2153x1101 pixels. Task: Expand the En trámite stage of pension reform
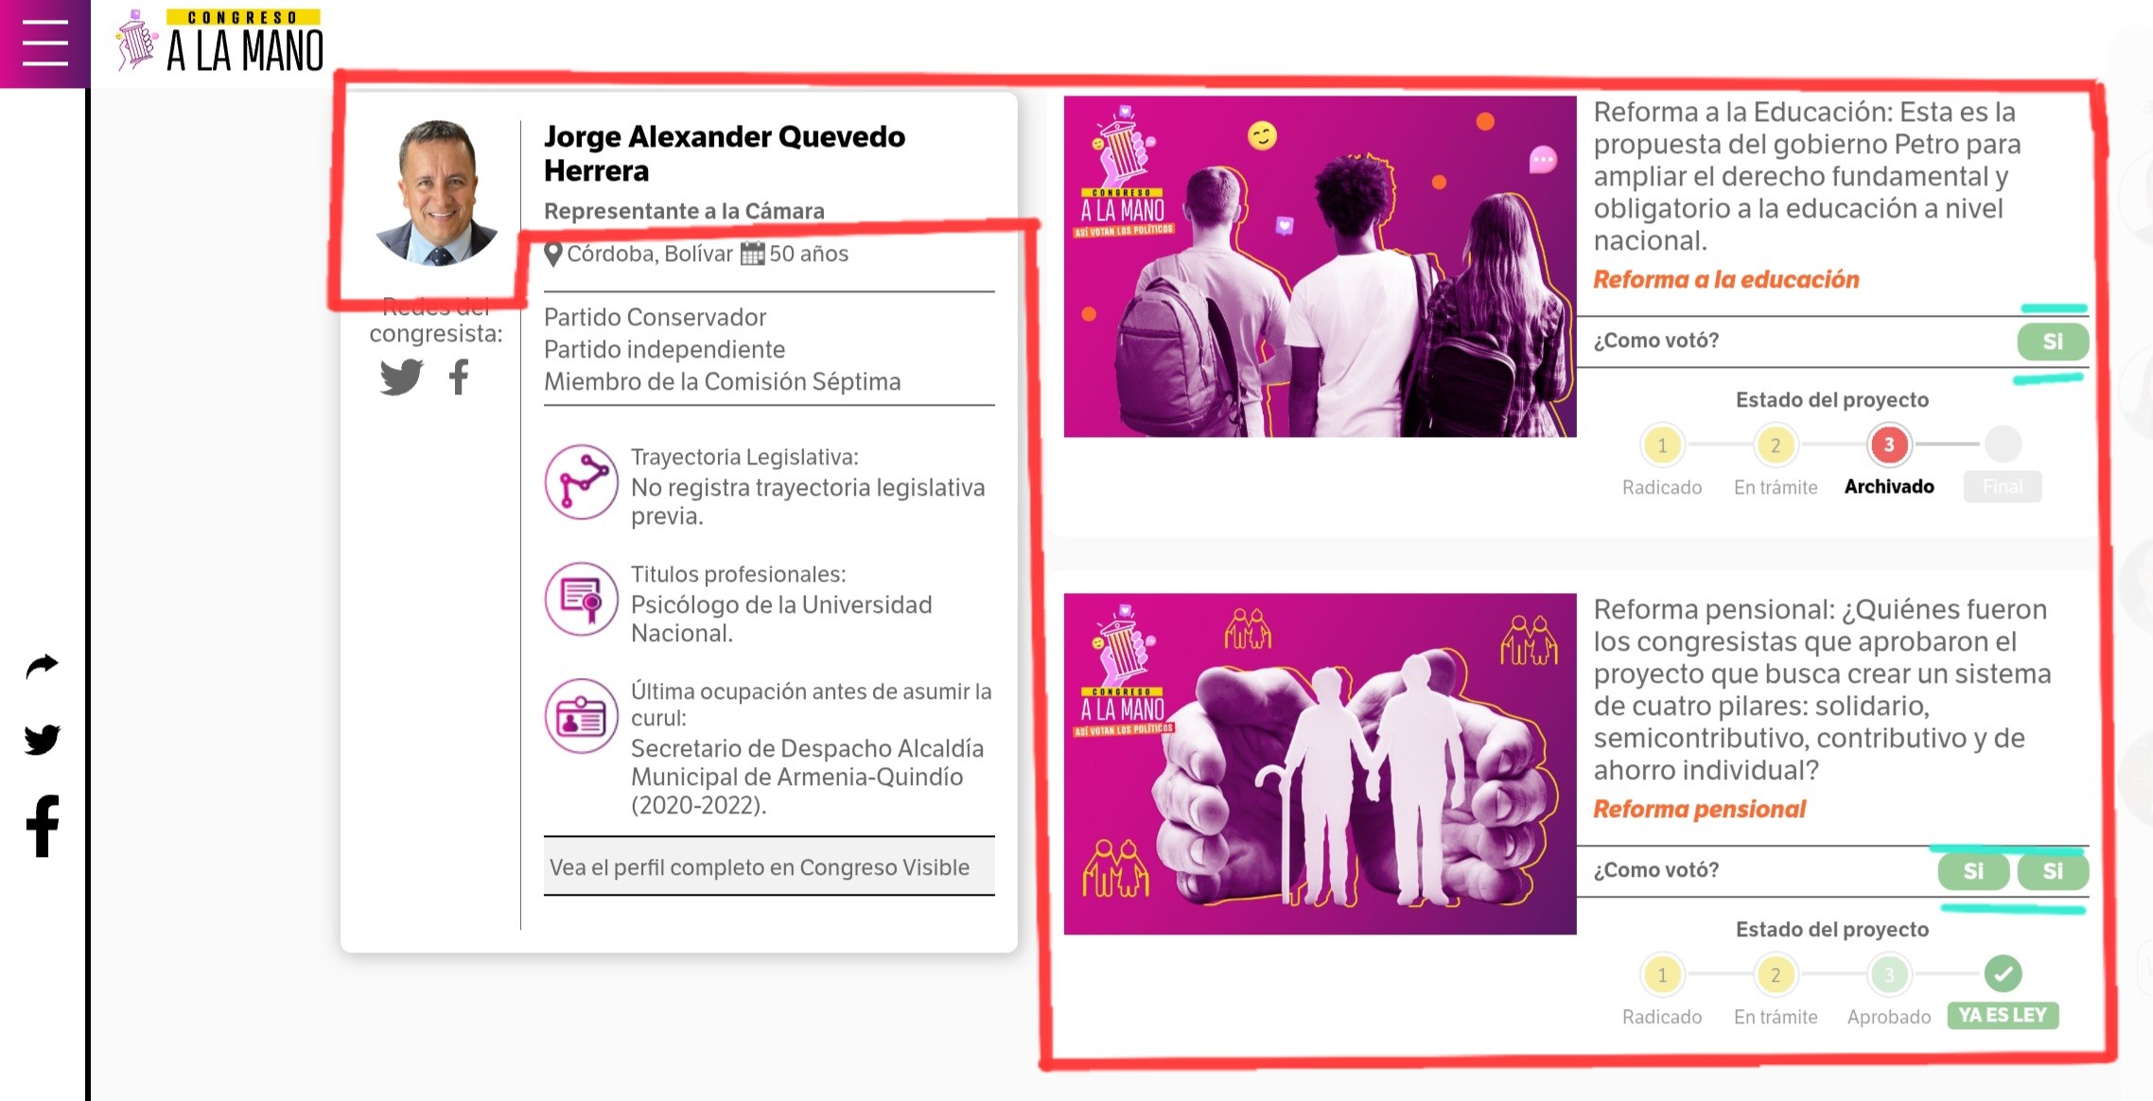coord(1776,973)
